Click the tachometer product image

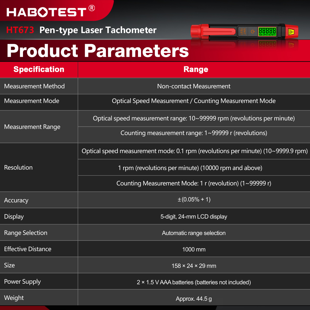(x=244, y=32)
